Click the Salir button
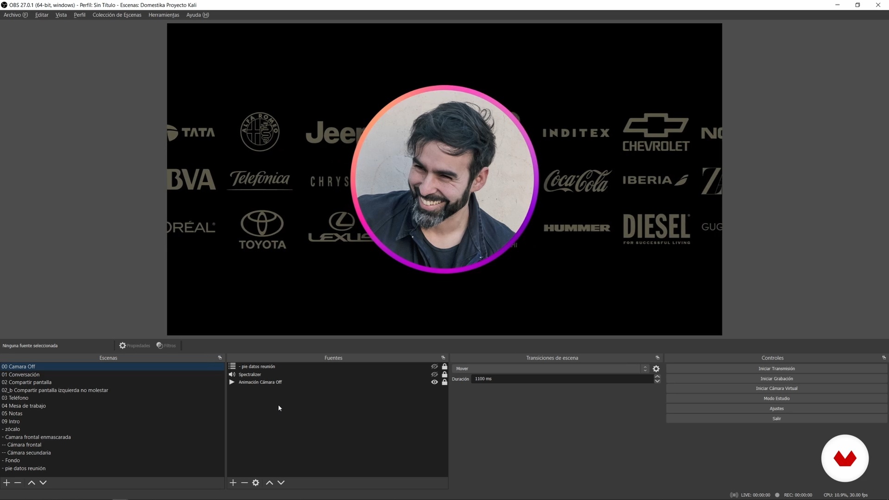889x500 pixels. pos(776,419)
